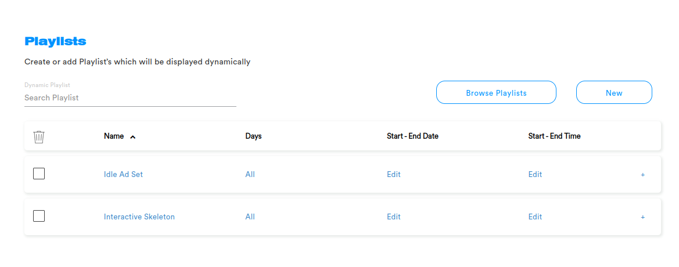Focus the Search Playlist field
The height and width of the screenshot is (267, 679).
(130, 98)
